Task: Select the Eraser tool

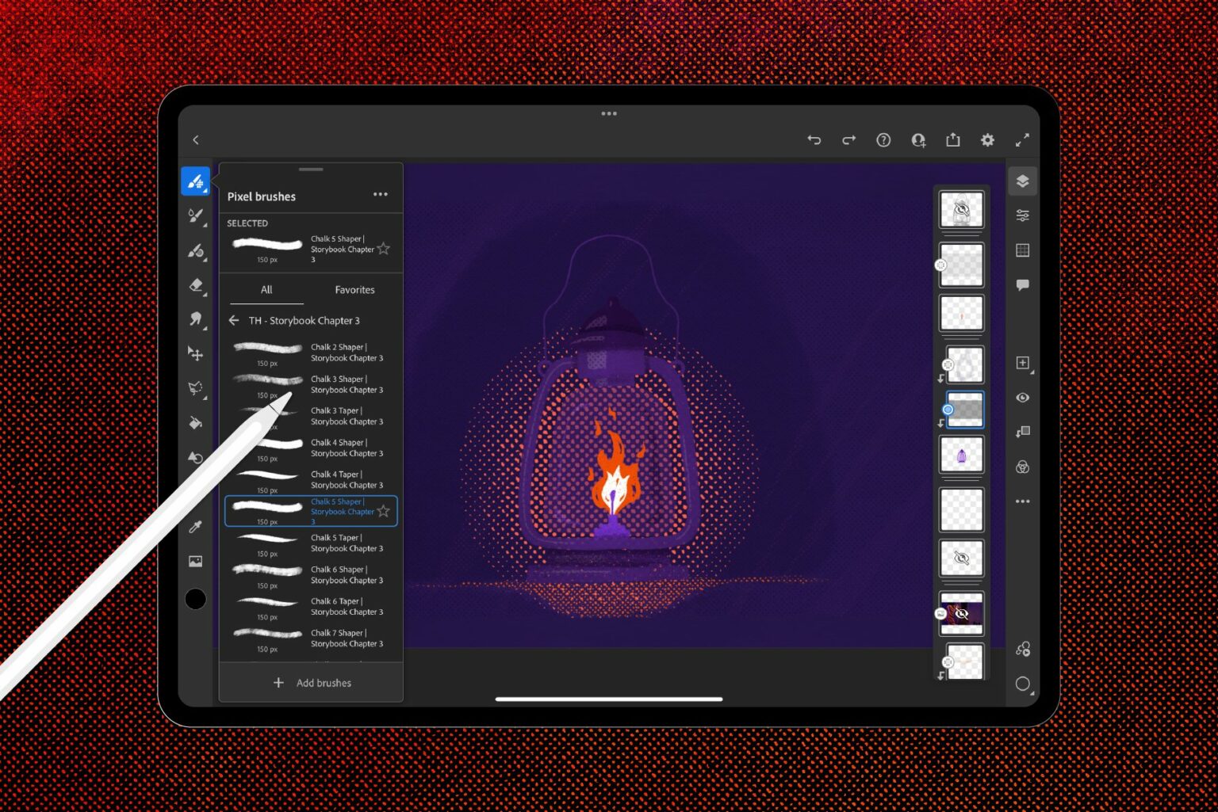Action: click(x=196, y=286)
